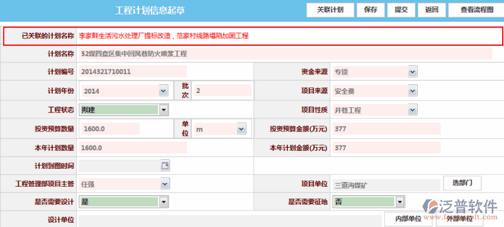Screen dimensions: 504x227
Task: Click the 保存 button
Action: pyautogui.click(x=370, y=10)
